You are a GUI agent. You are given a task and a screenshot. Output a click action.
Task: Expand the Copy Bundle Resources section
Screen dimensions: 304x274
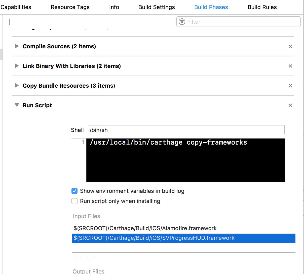coord(17,86)
